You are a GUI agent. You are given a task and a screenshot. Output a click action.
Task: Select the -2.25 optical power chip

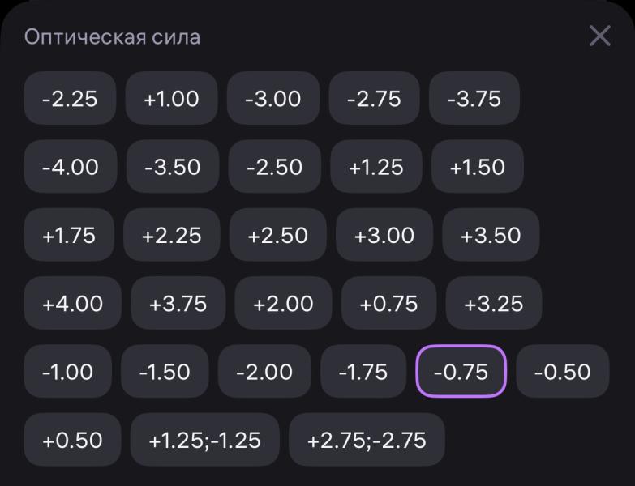70,99
